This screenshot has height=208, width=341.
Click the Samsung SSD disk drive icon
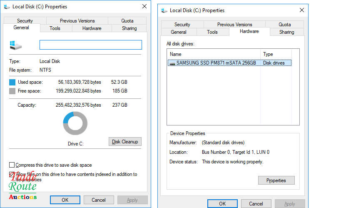click(172, 63)
